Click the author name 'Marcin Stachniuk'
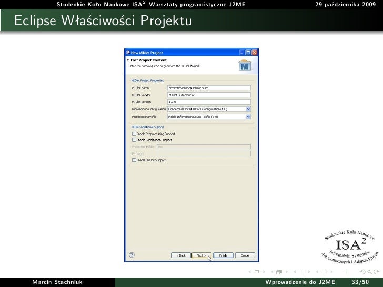 [57, 282]
